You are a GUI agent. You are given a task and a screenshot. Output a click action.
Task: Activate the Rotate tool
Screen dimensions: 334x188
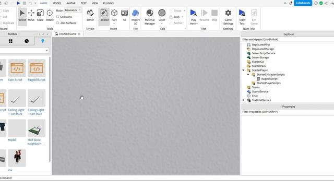pos(50,15)
